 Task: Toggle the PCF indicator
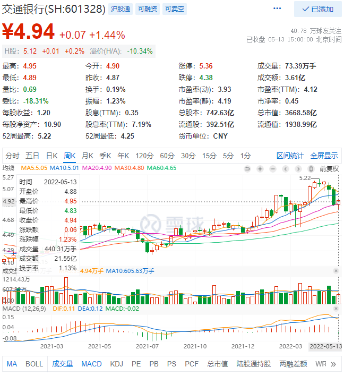click(192, 364)
